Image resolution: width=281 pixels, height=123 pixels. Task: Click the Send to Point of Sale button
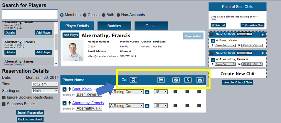(238, 82)
